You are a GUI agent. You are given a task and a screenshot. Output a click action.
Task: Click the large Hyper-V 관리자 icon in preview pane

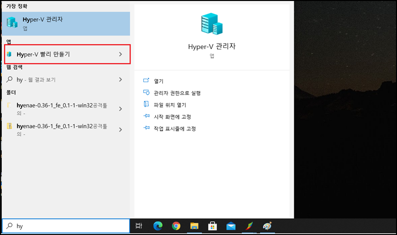(212, 24)
